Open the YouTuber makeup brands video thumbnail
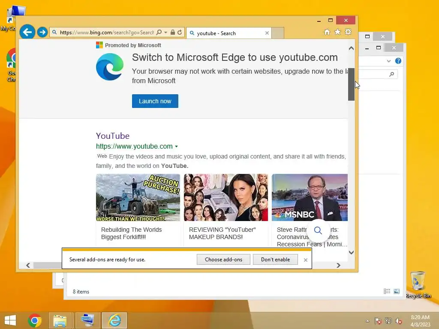This screenshot has height=329, width=439. click(x=226, y=197)
